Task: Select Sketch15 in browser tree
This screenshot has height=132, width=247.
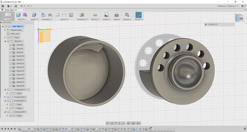Action: pyautogui.click(x=20, y=75)
